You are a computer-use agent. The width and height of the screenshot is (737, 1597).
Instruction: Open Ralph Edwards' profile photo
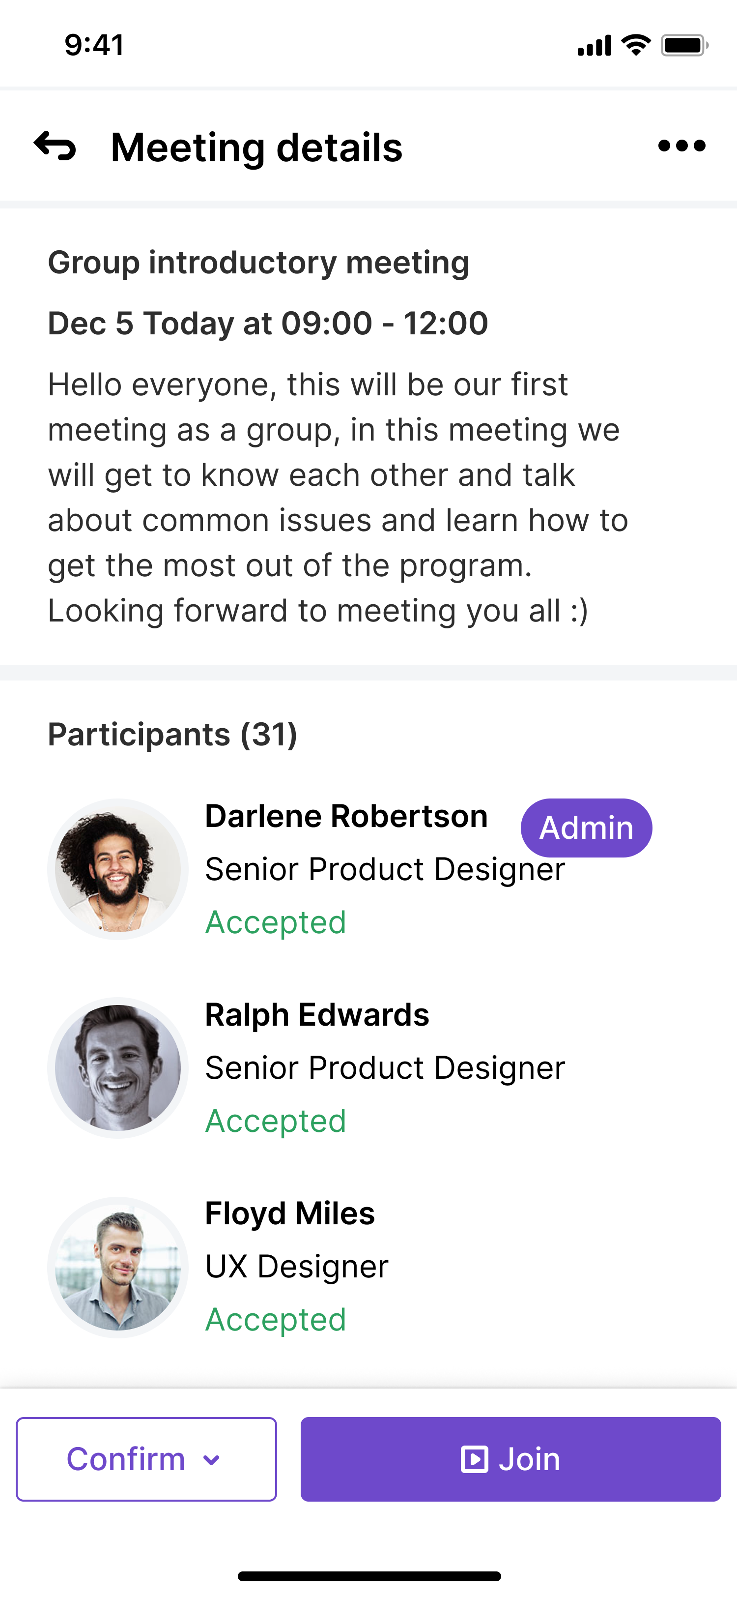(117, 1067)
